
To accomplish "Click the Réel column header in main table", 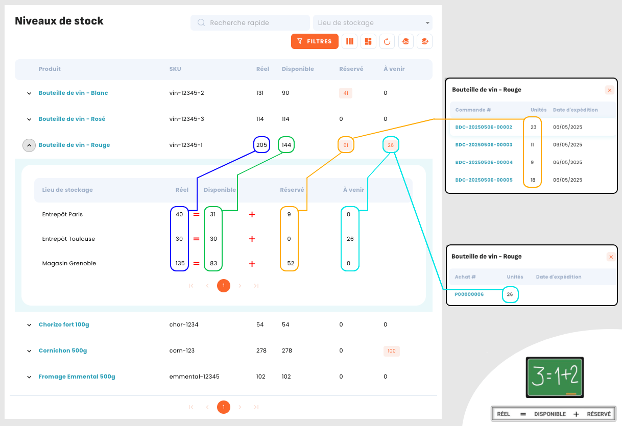I will [x=262, y=69].
